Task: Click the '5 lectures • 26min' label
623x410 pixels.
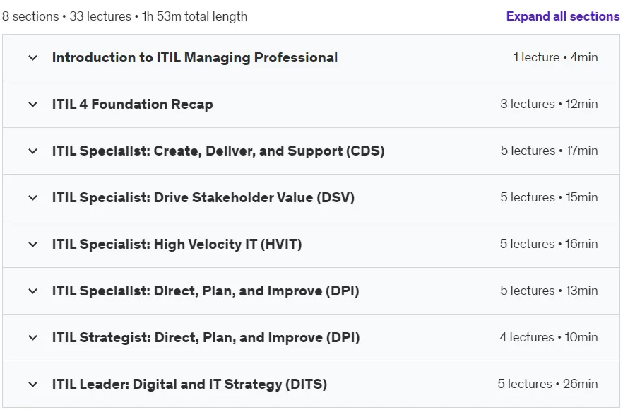Action: click(x=547, y=384)
